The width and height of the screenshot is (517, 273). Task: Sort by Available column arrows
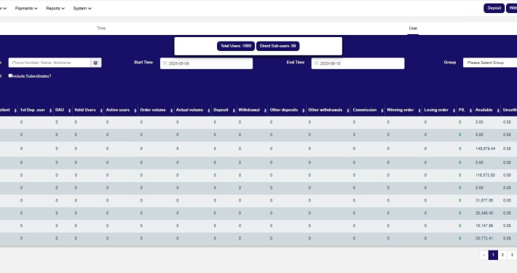pyautogui.click(x=498, y=111)
